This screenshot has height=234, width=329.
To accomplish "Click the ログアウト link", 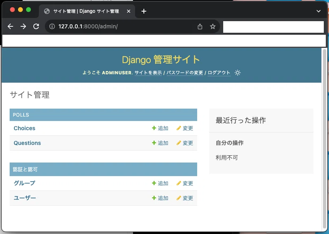I will click(x=219, y=73).
